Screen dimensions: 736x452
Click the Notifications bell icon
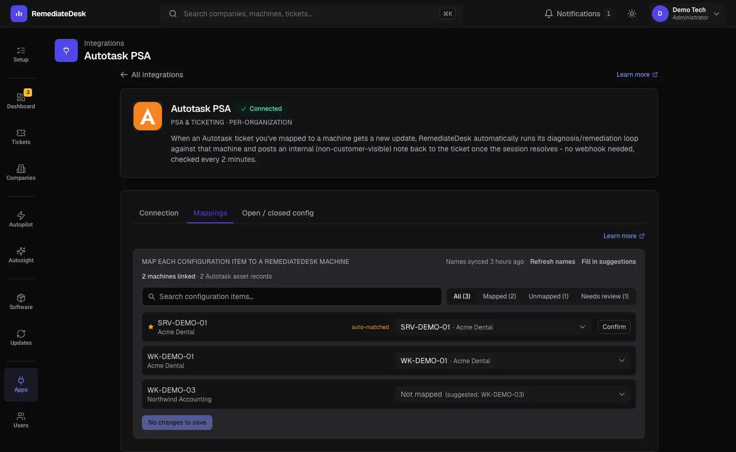[x=549, y=14]
